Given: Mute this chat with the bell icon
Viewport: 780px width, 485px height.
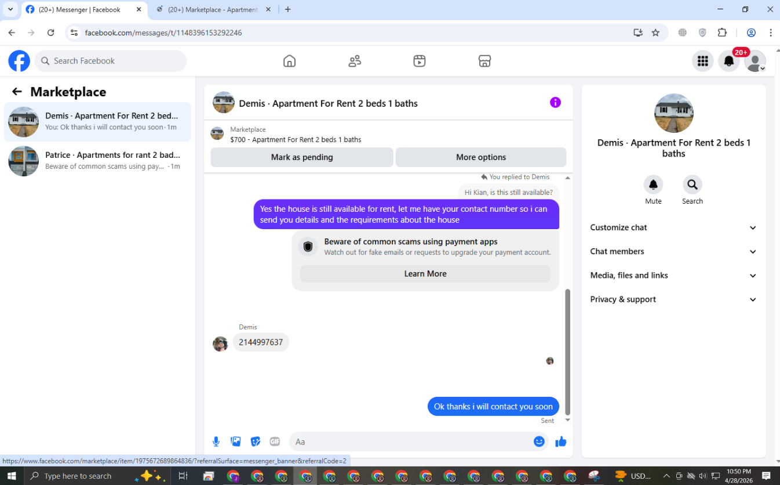Looking at the screenshot, I should click(653, 184).
